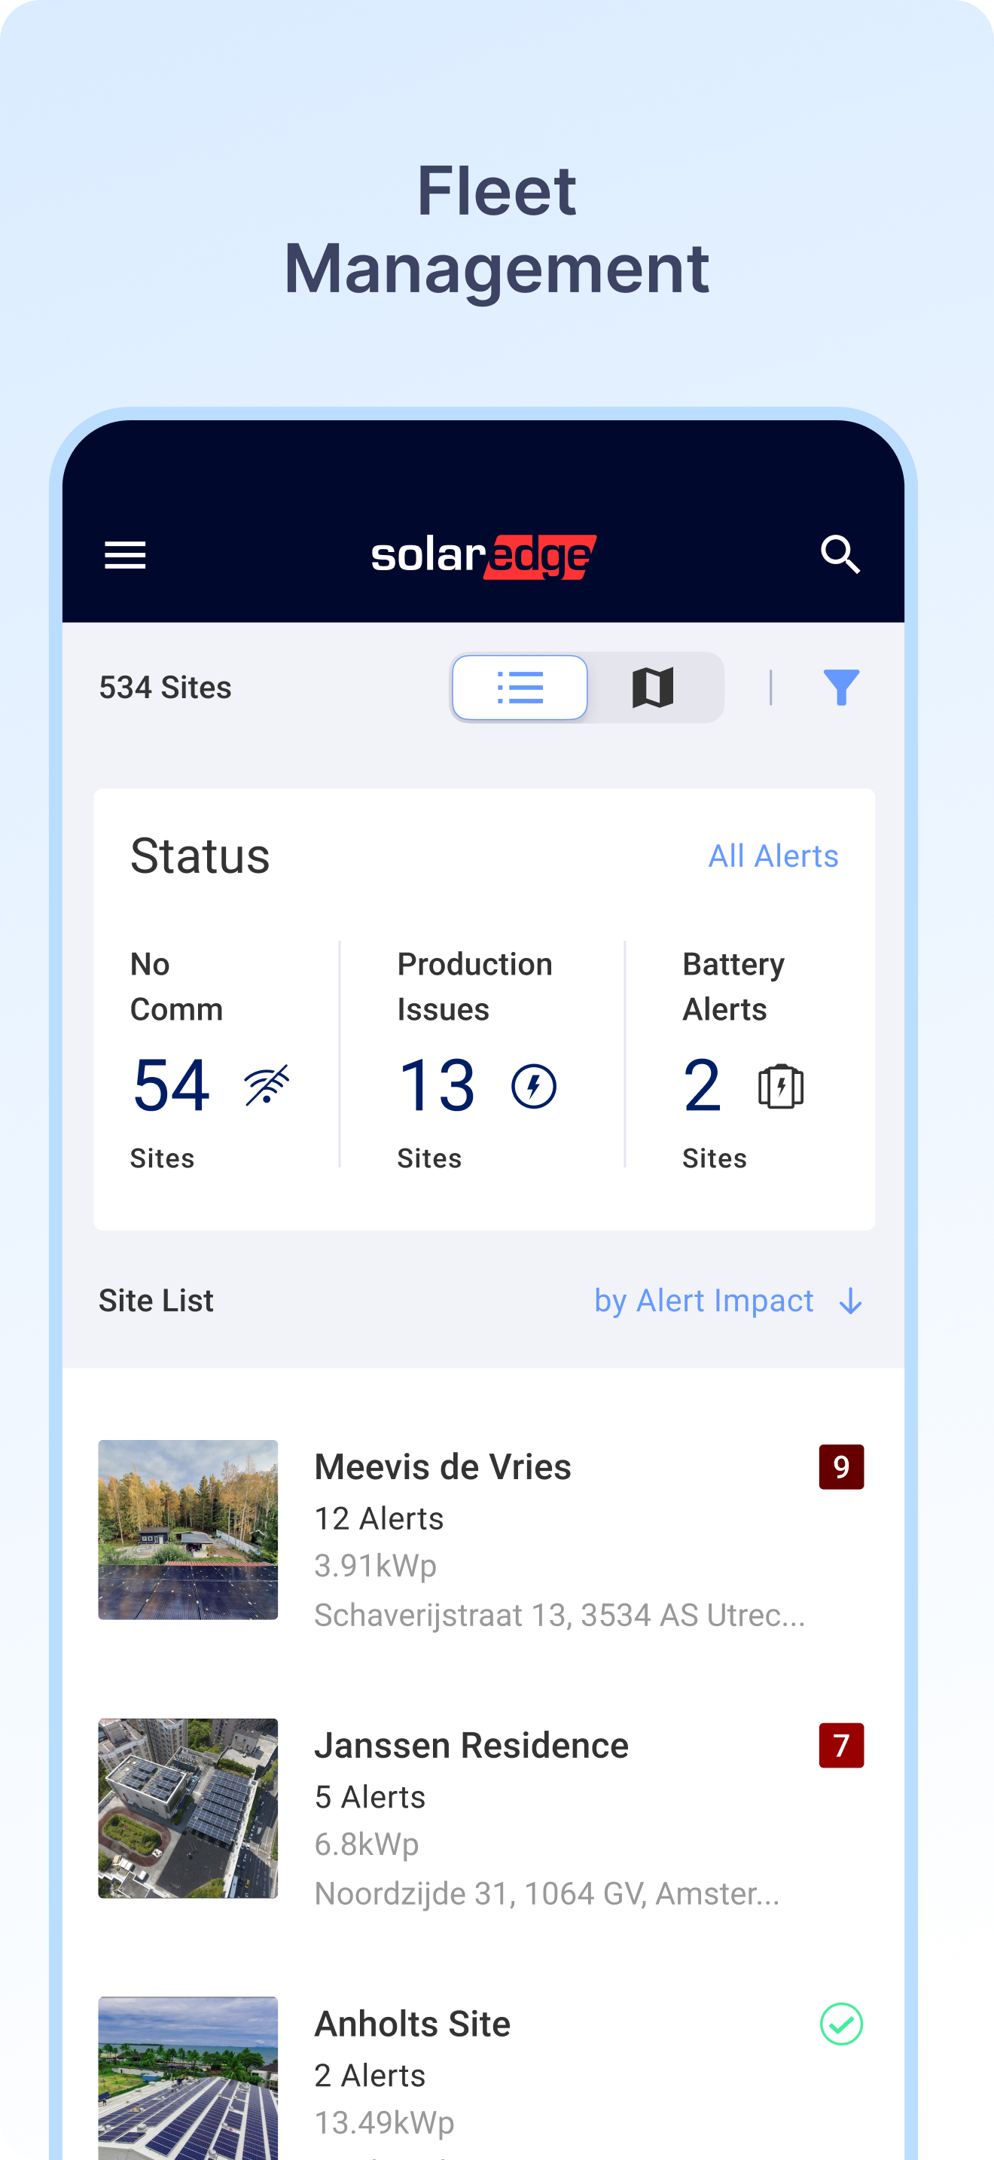Tap the Production Issues lightning icon
The width and height of the screenshot is (994, 2160).
(534, 1087)
